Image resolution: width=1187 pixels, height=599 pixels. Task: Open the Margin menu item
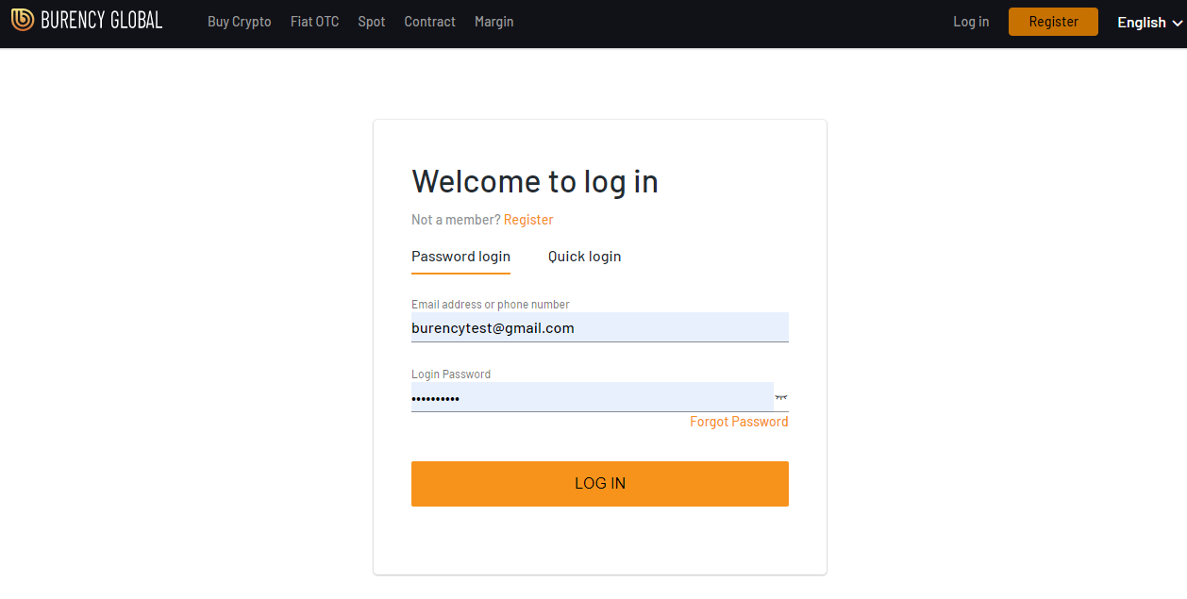pyautogui.click(x=494, y=22)
